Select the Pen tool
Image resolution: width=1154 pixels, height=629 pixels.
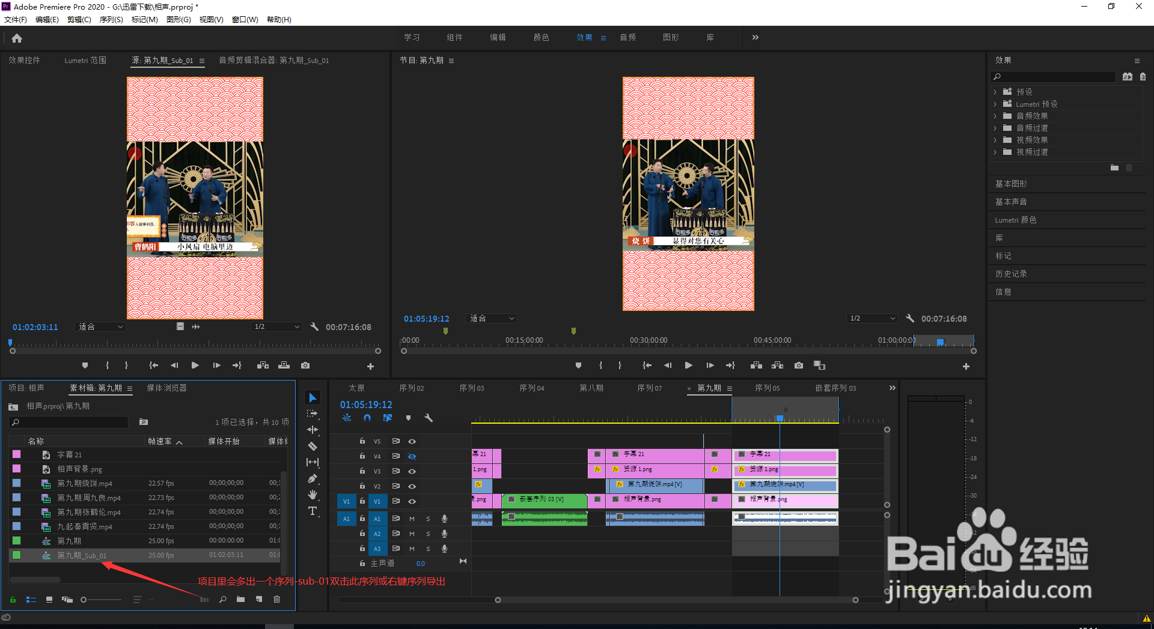tap(313, 478)
